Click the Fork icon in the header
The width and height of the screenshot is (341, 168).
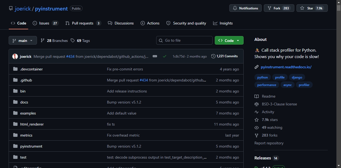269,8
